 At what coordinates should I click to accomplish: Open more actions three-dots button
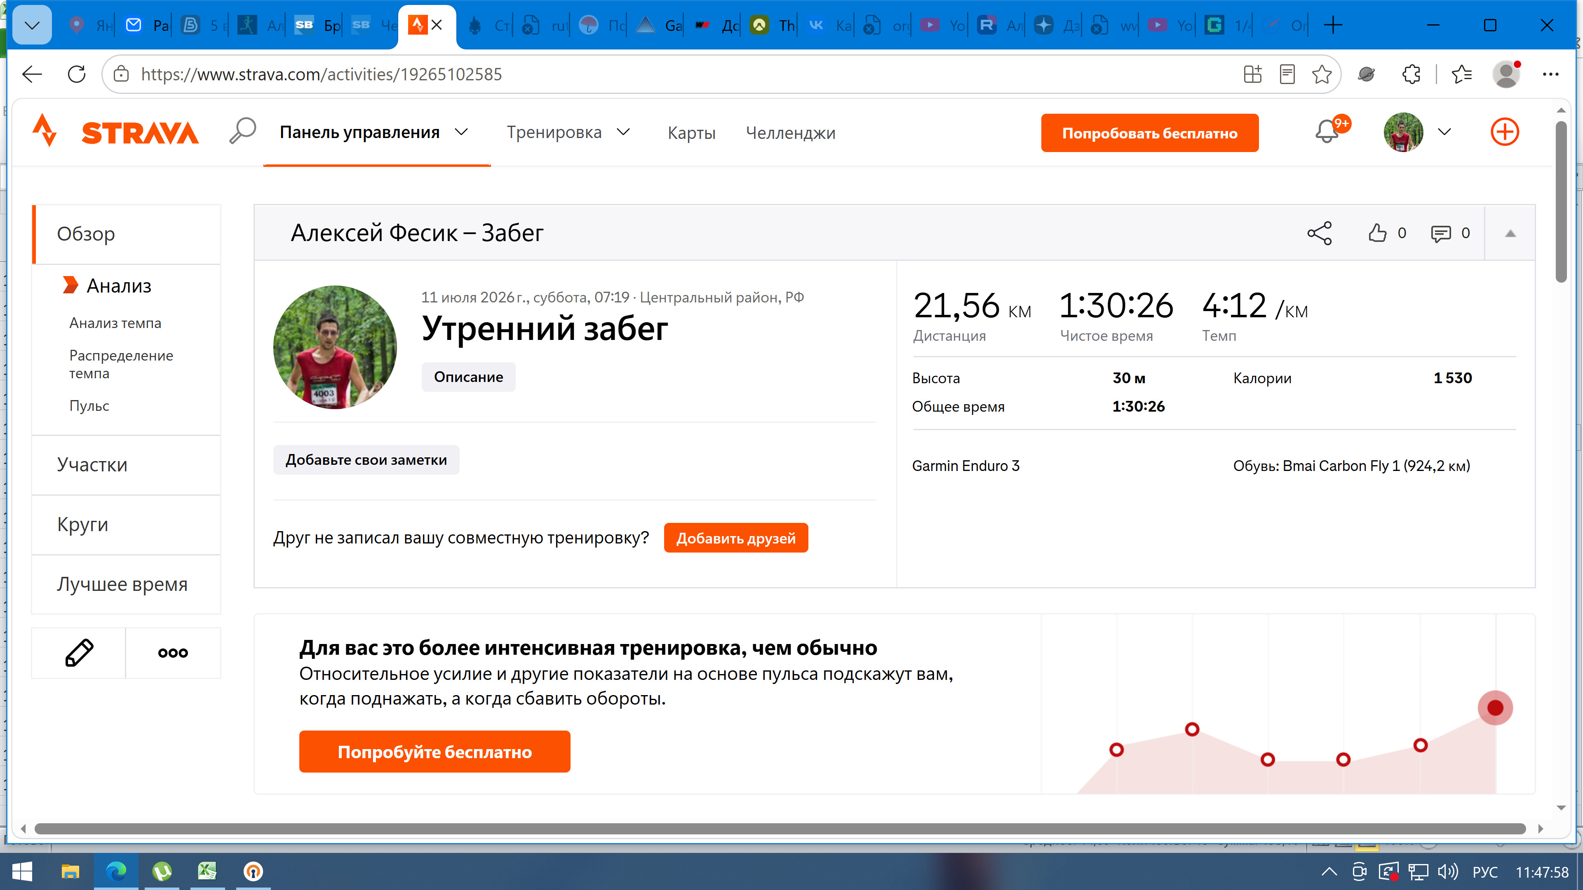[173, 652]
